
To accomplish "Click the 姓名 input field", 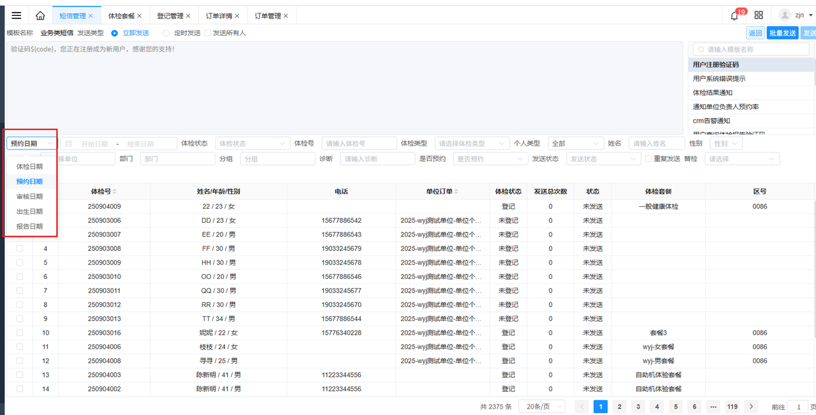I will pyautogui.click(x=655, y=144).
